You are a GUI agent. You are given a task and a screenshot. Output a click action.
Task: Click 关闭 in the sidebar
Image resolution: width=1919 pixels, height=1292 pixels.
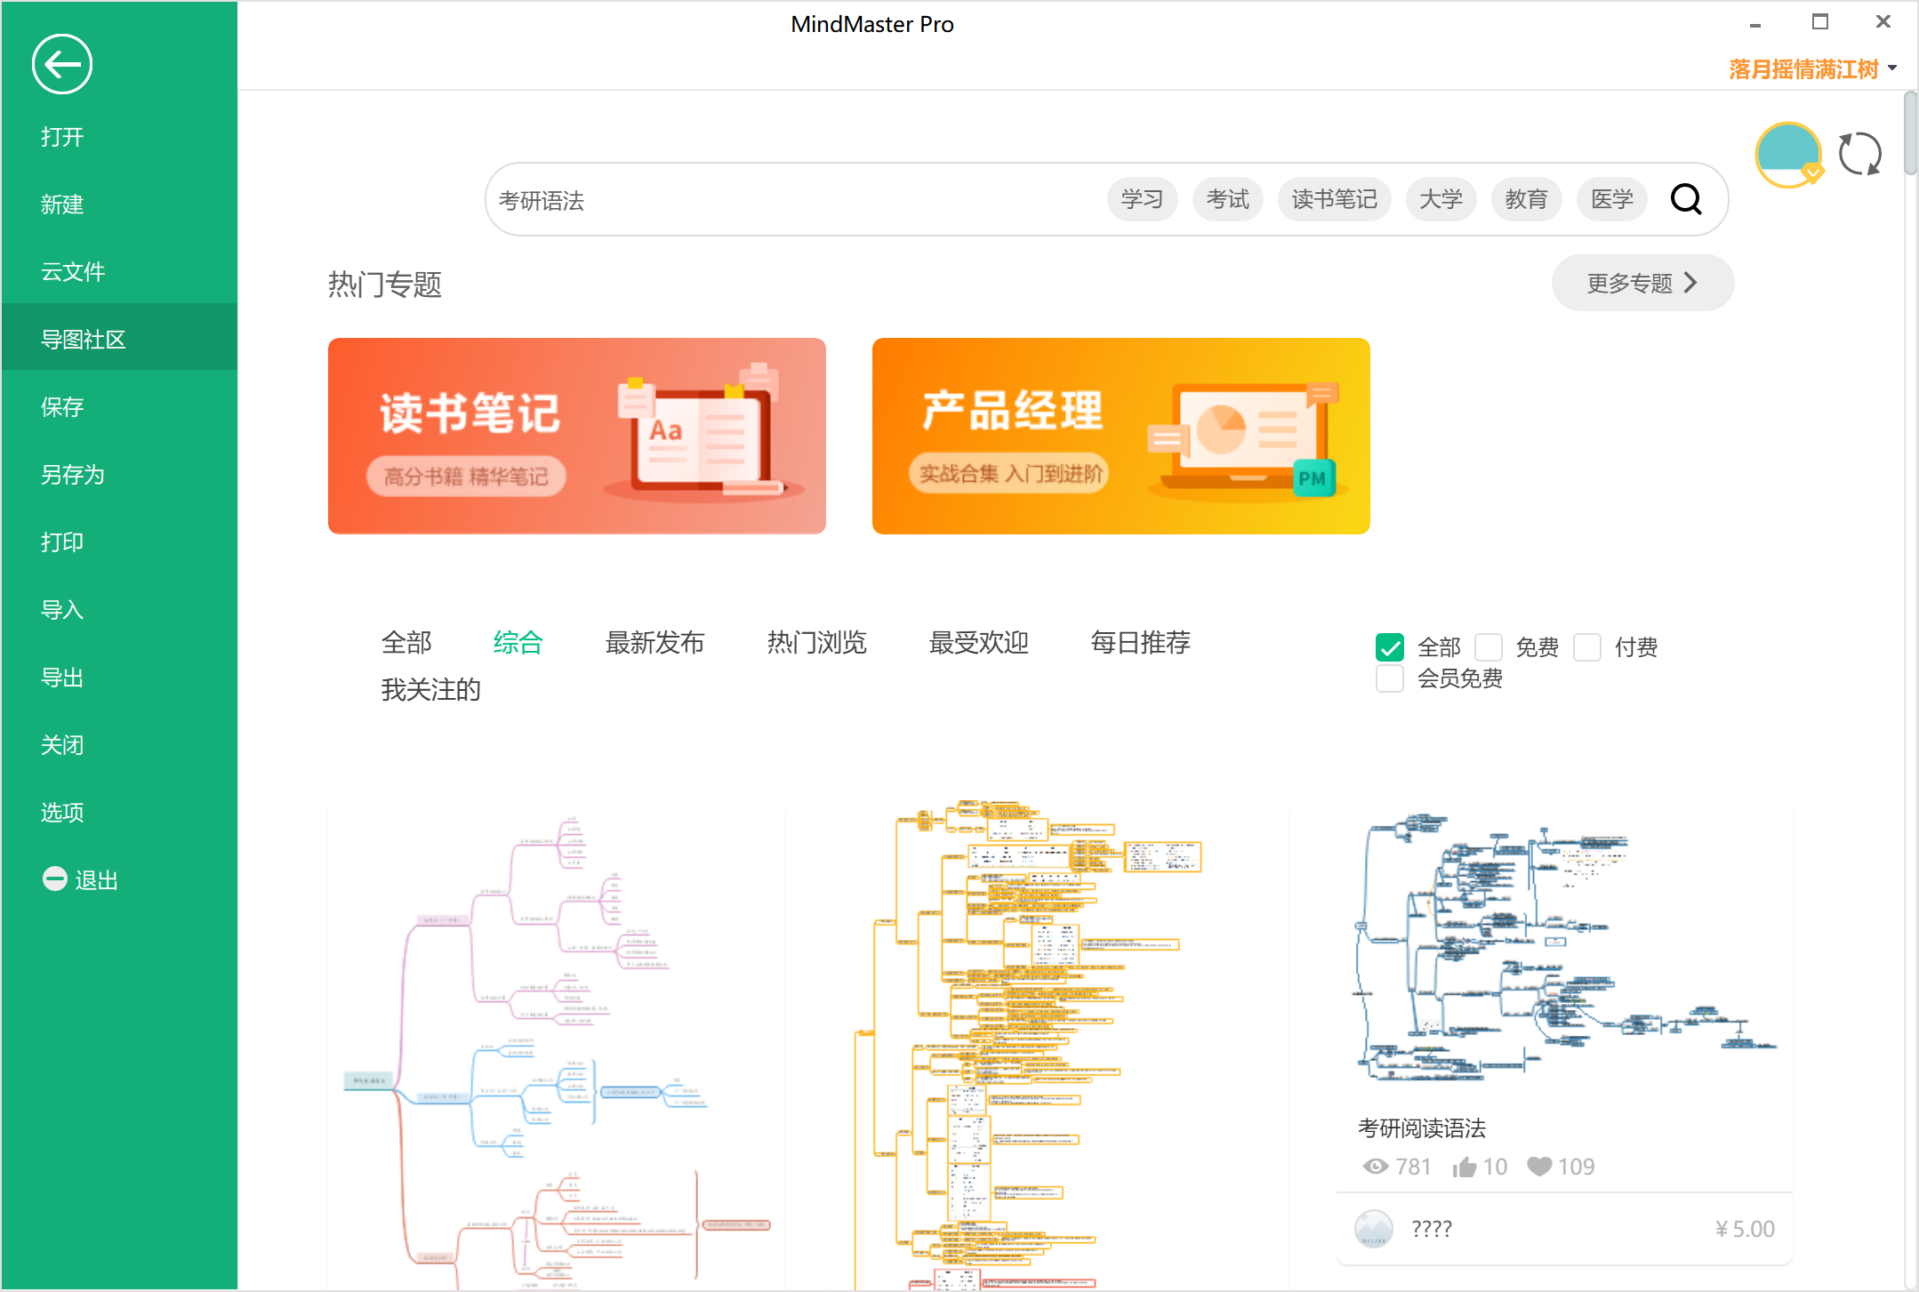[119, 745]
